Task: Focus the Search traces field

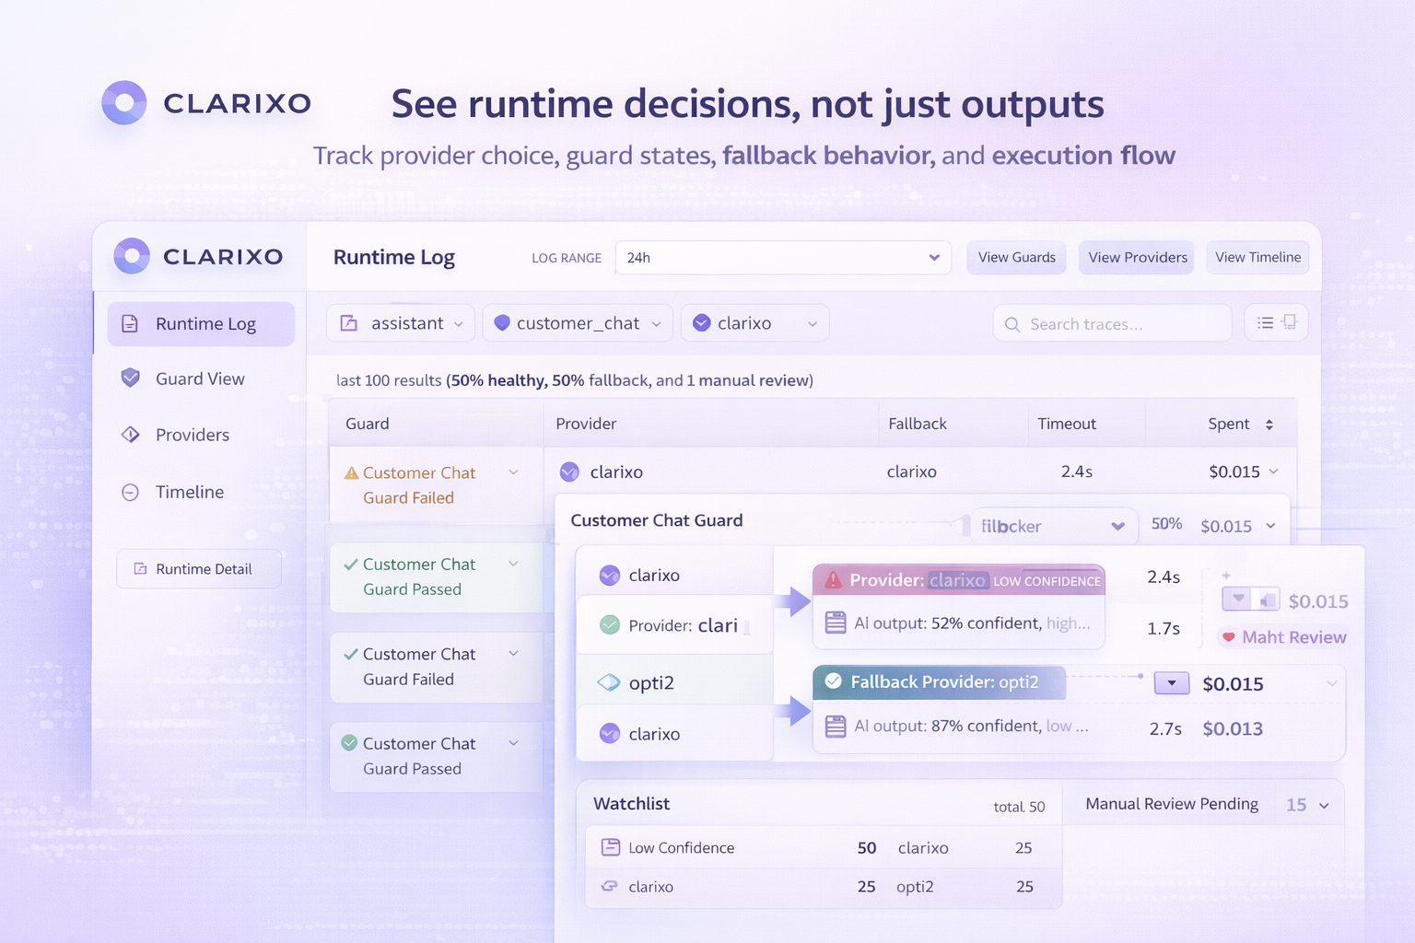Action: point(1112,324)
